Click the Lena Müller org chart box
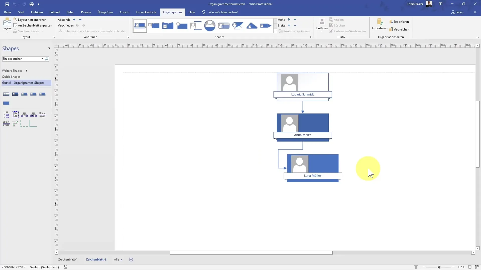 (x=313, y=168)
